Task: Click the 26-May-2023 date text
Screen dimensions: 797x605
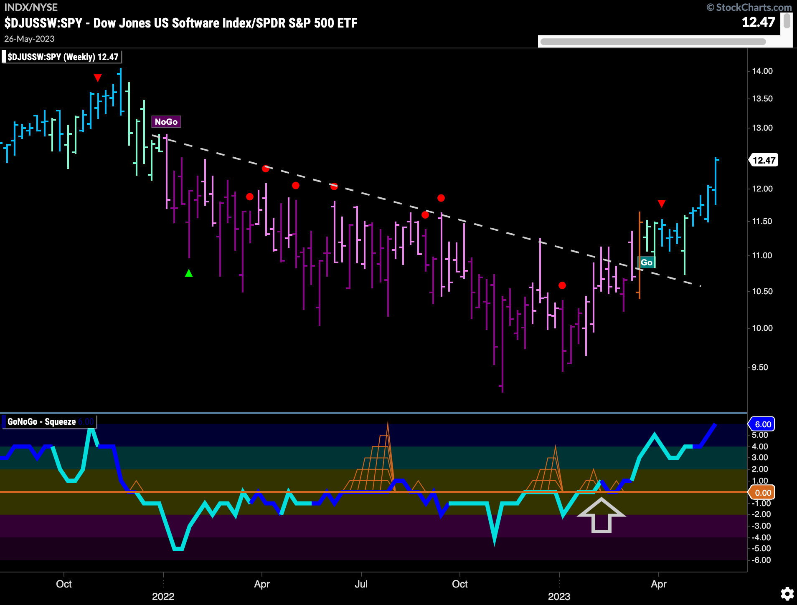Action: click(29, 39)
